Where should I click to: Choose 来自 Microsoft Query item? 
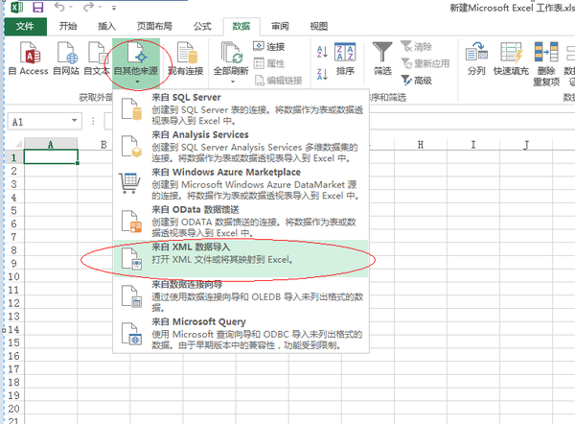[241, 334]
